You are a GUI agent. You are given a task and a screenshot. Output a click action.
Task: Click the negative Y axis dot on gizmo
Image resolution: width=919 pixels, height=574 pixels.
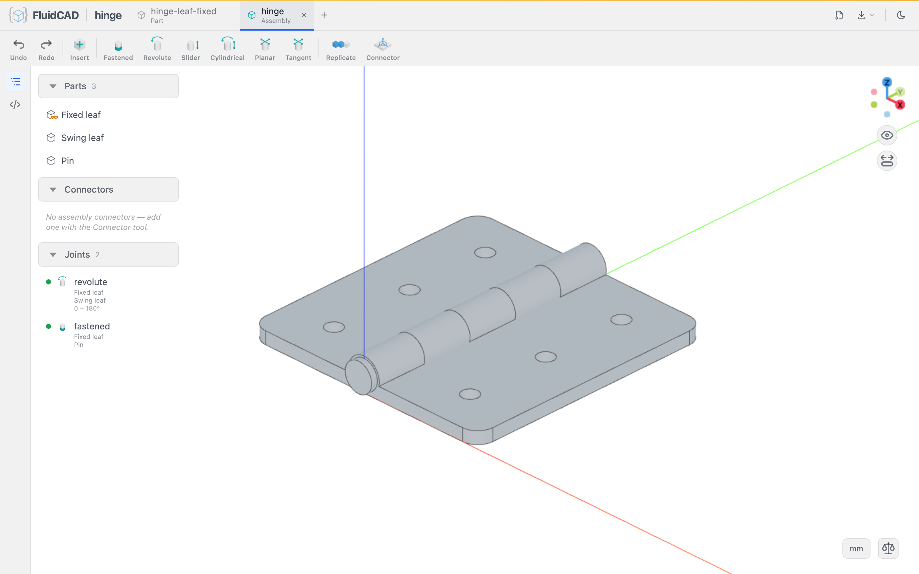(x=874, y=105)
